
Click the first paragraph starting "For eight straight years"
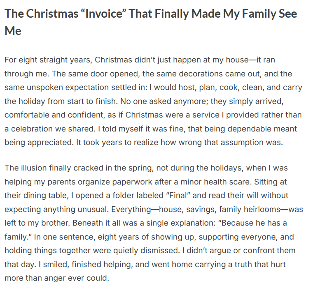pyautogui.click(x=153, y=101)
